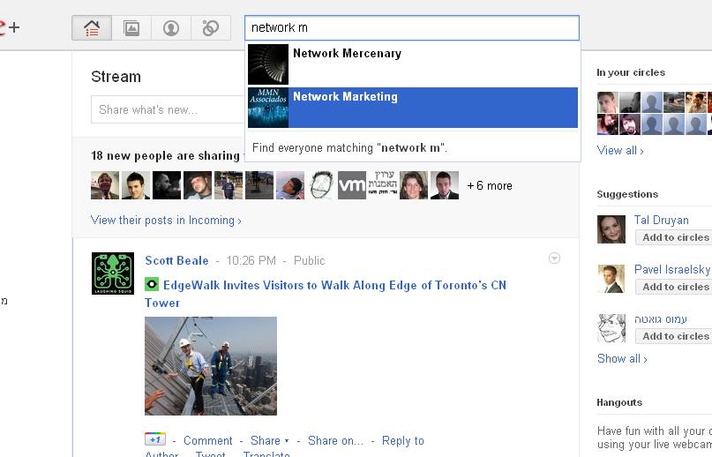Screen dimensions: 712x457
Task: Open the Home stream icon
Action: click(x=92, y=28)
